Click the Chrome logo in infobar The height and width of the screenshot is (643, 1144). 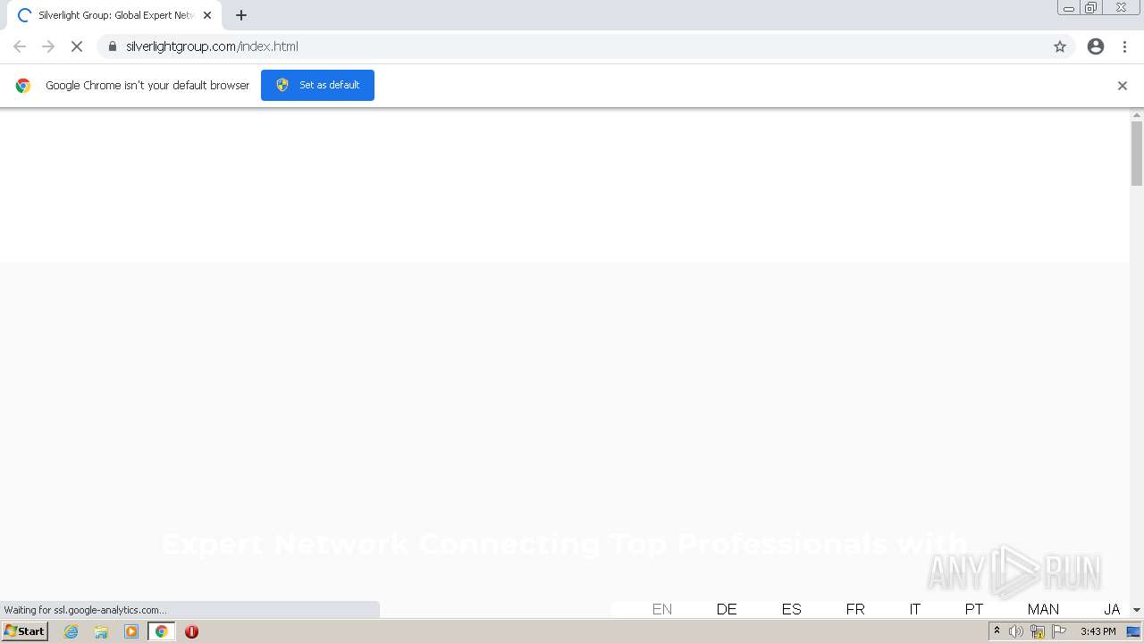point(23,86)
